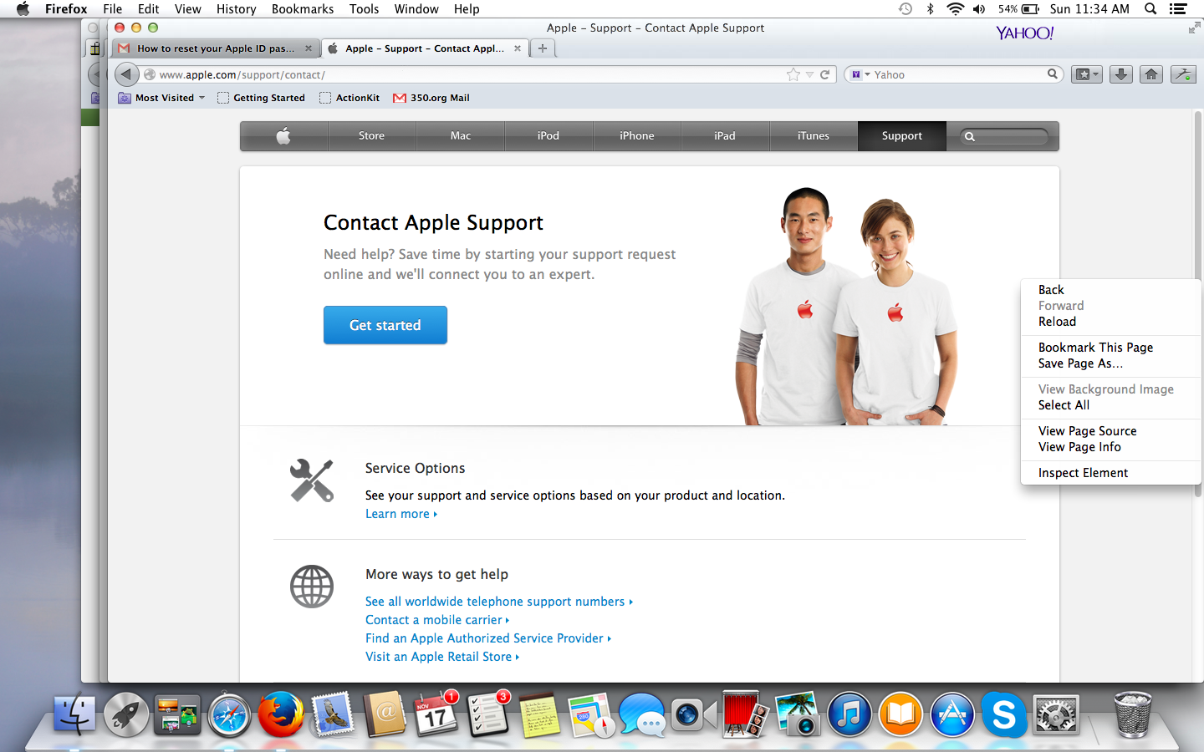Open Reminders checklist in the Dock
The height and width of the screenshot is (752, 1204).
pos(487,714)
